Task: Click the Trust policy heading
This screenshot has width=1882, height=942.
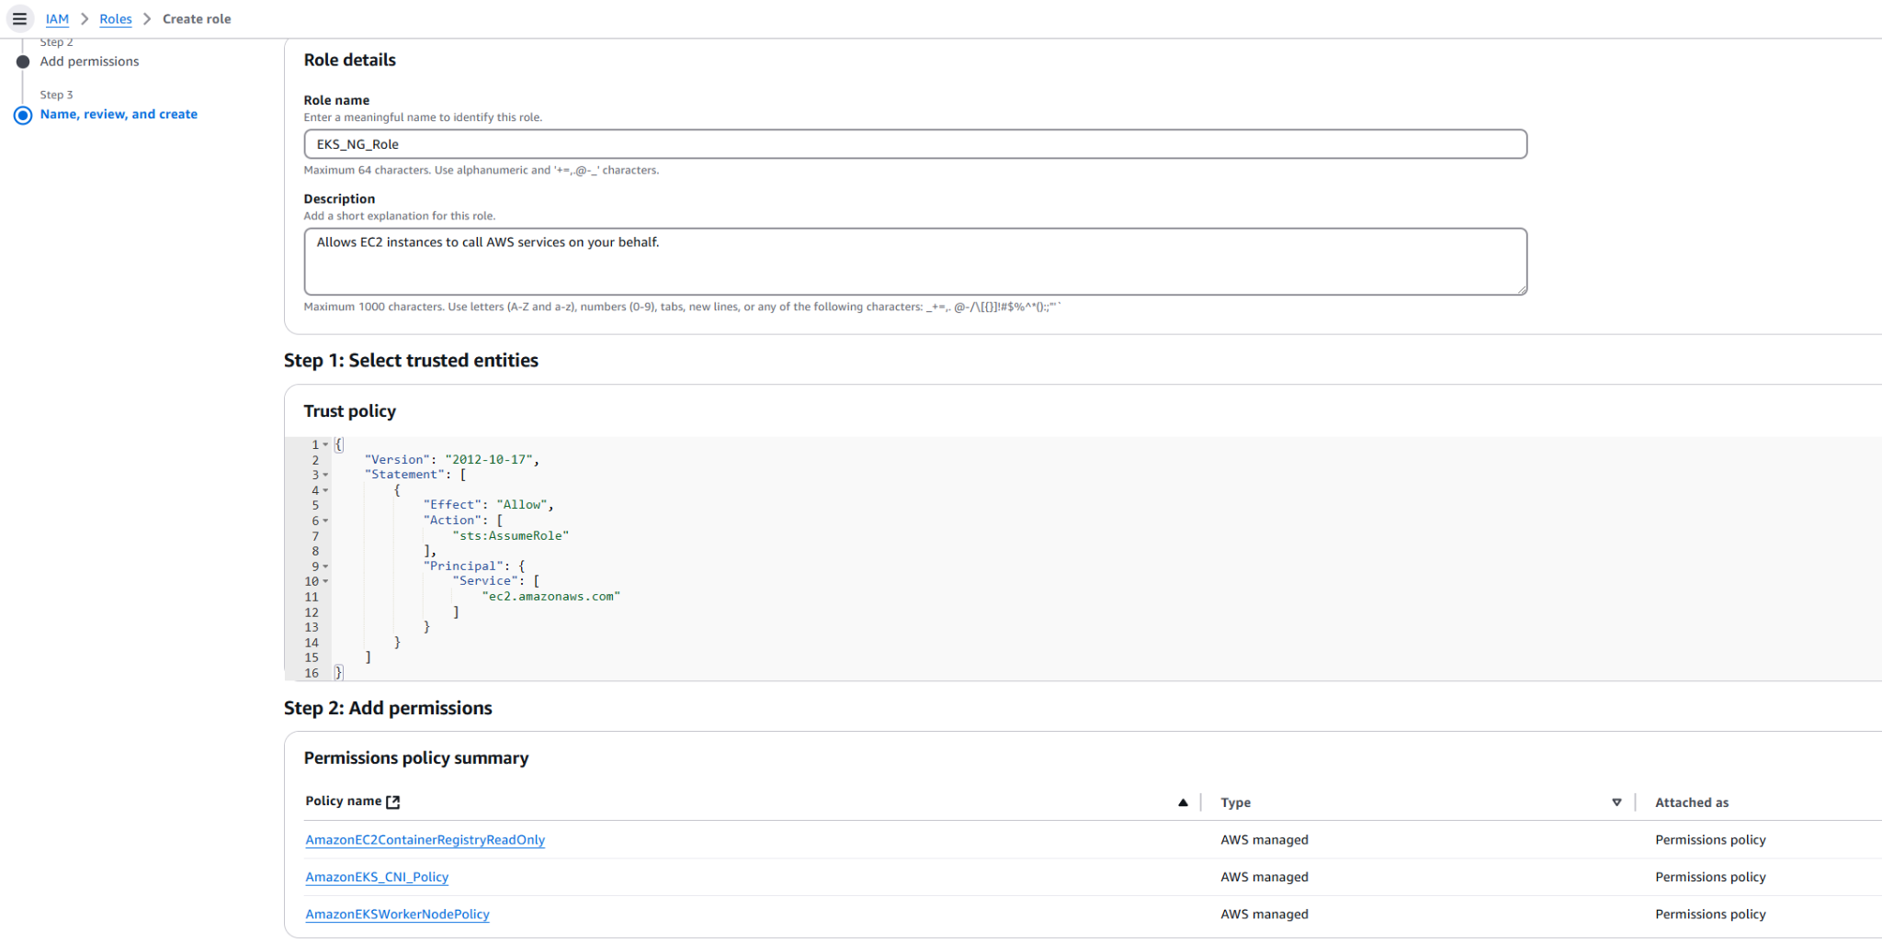Action: point(350,411)
